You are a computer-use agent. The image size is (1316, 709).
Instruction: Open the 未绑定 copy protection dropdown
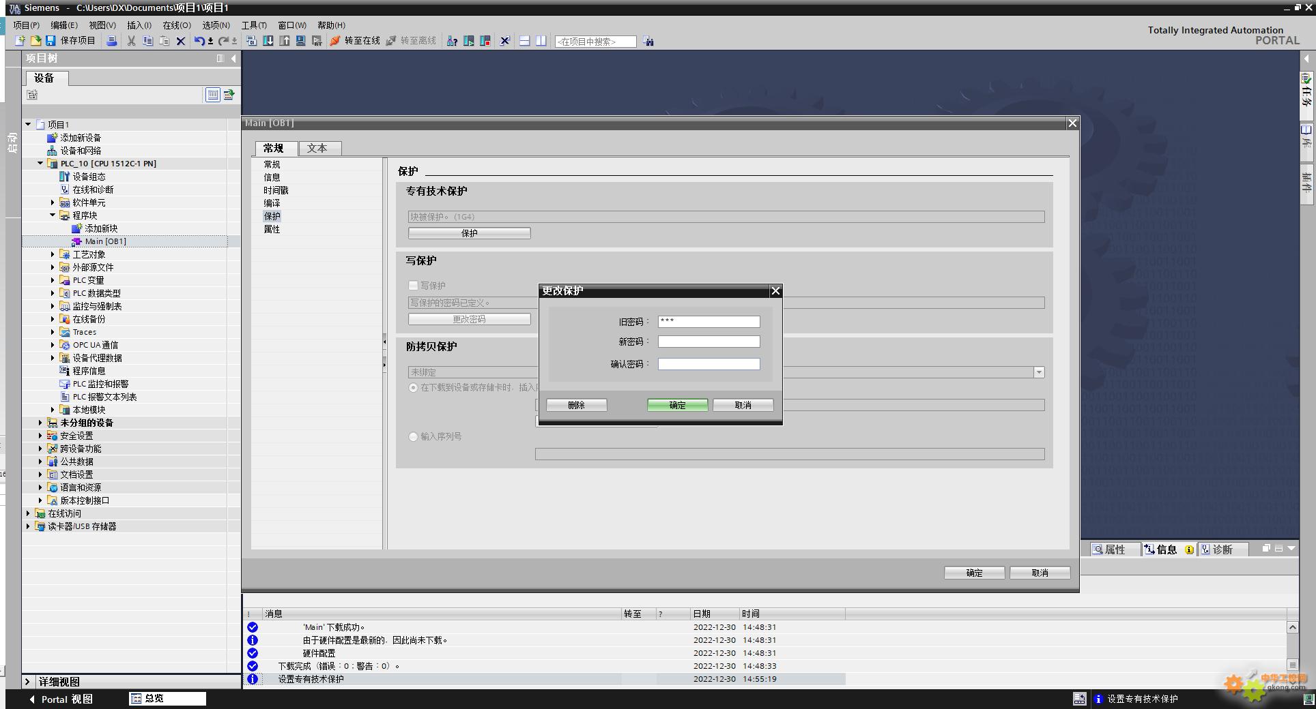point(1039,372)
